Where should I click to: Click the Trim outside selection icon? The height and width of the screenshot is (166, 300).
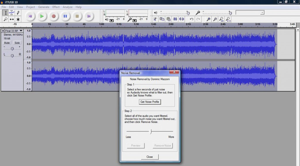pyautogui.click(x=175, y=19)
